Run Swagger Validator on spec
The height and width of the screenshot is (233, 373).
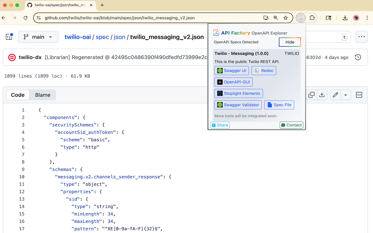pyautogui.click(x=238, y=105)
